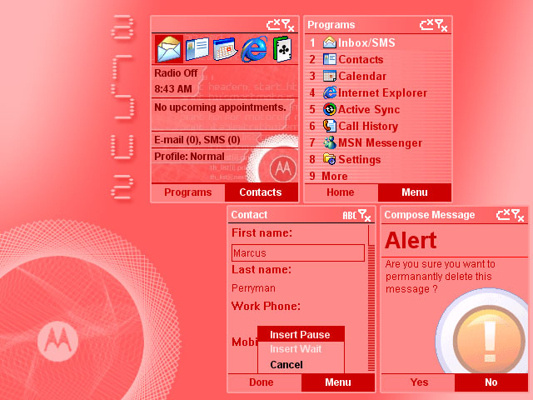Viewport: 533px width, 400px height.
Task: Click the Internet Explorer icon in Programs list
Action: (330, 92)
